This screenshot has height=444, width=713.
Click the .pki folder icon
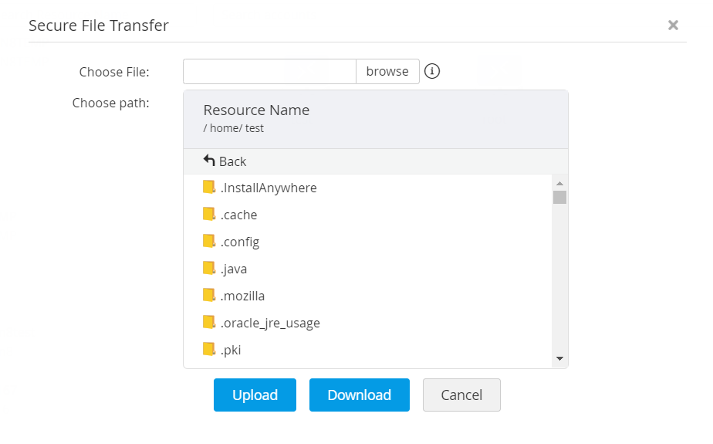pyautogui.click(x=208, y=350)
